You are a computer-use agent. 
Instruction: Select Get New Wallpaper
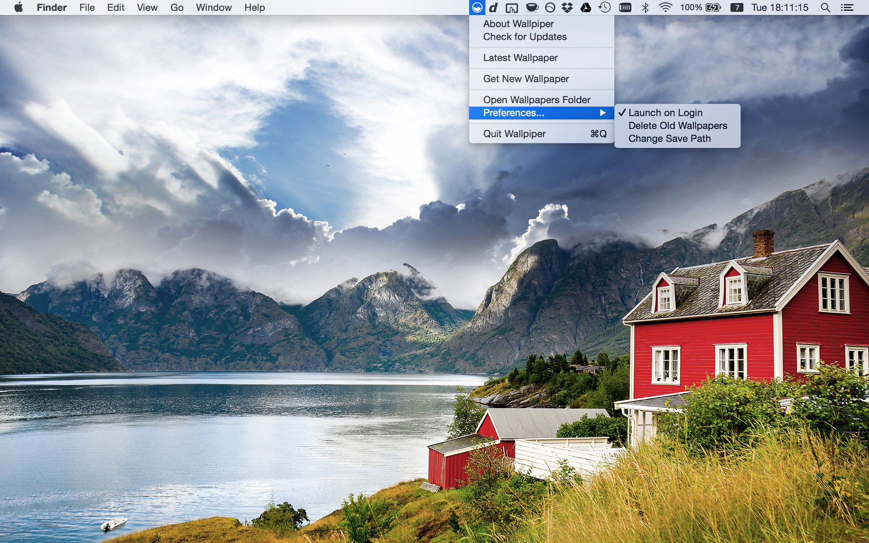coord(526,79)
